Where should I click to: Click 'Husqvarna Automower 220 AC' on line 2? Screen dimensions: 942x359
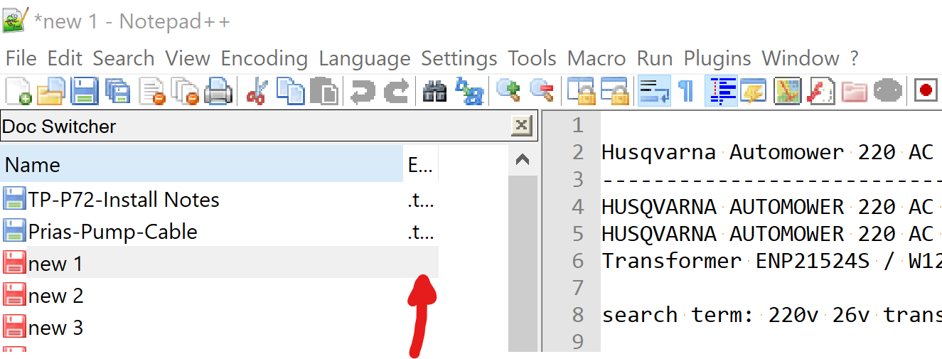click(x=767, y=152)
